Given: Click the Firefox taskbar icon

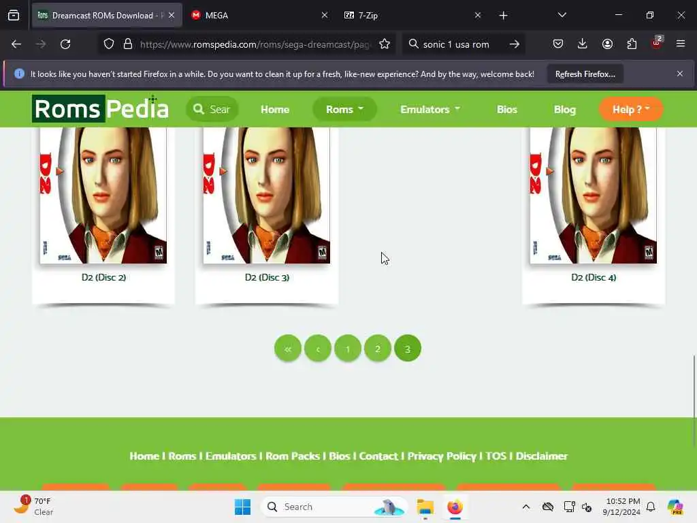Looking at the screenshot, I should (x=455, y=507).
